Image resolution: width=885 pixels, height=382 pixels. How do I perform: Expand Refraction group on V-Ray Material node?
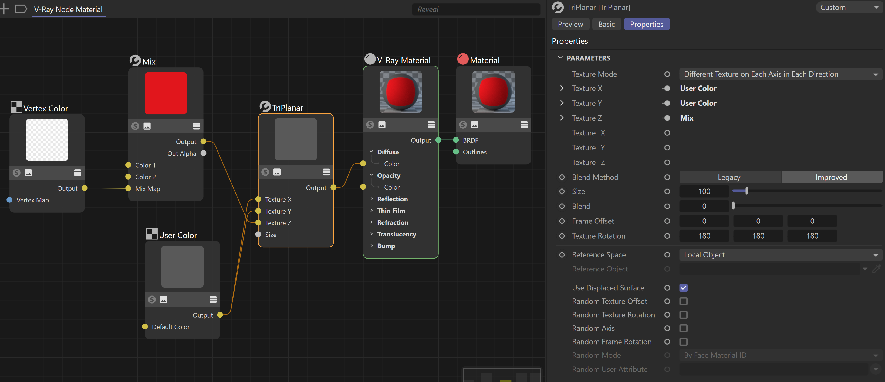371,222
